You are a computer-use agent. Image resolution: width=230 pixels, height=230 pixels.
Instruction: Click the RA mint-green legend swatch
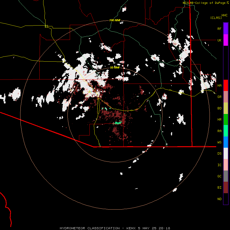pyautogui.click(x=226, y=131)
